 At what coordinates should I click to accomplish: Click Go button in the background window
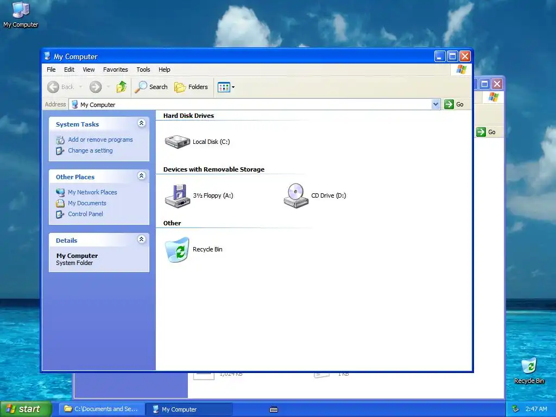[x=486, y=132]
